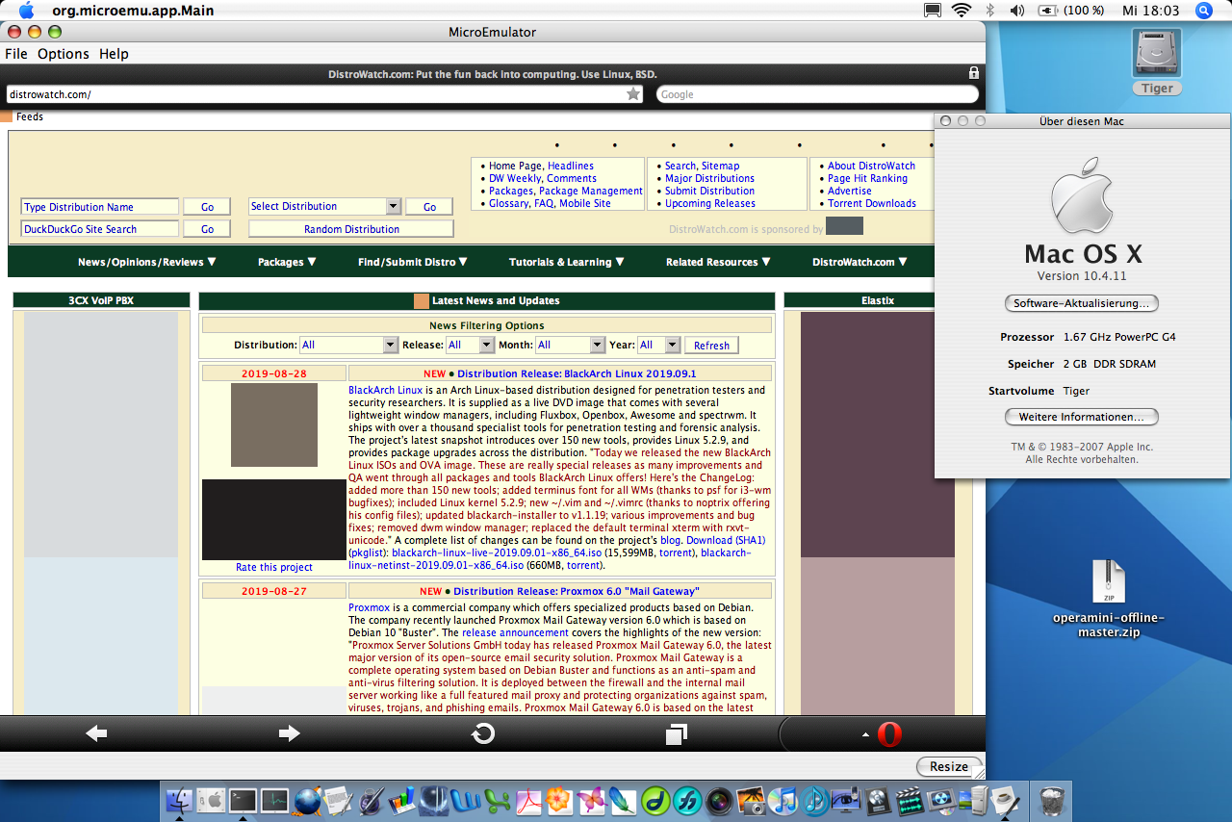Open the Year filter dropdown
Viewport: 1232px width, 822px height.
tap(658, 345)
